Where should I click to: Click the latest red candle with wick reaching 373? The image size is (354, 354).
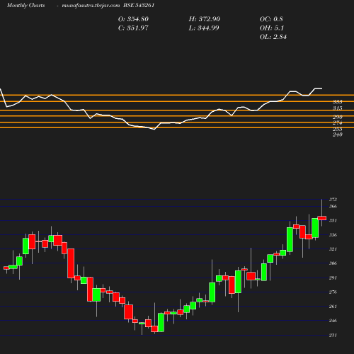322,218
